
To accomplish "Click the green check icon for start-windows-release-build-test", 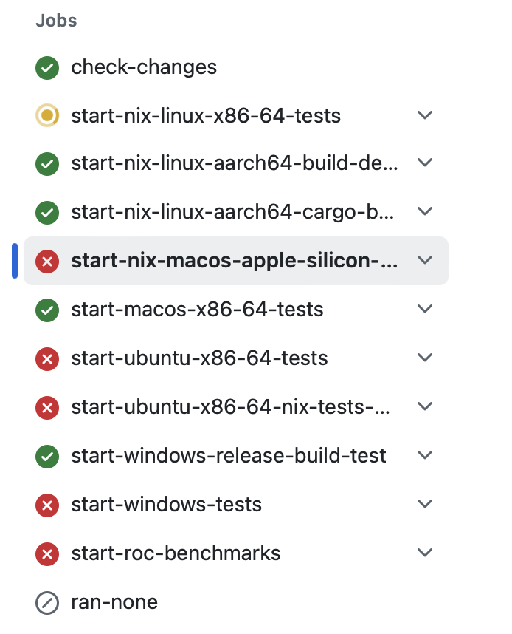I will pyautogui.click(x=47, y=456).
